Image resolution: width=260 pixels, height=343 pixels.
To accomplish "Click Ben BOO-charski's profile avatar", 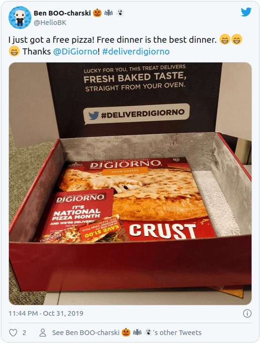I will [20, 17].
